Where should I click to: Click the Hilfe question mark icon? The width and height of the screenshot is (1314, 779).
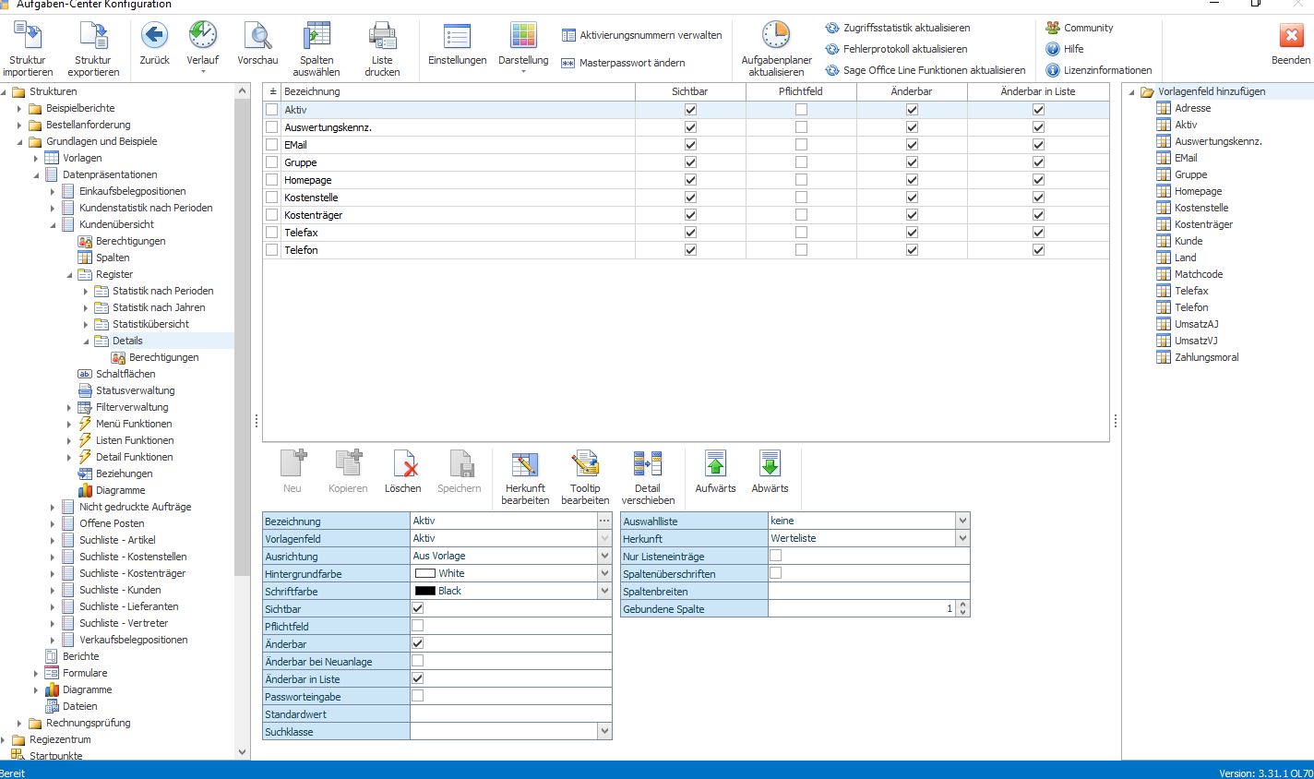coord(1053,49)
